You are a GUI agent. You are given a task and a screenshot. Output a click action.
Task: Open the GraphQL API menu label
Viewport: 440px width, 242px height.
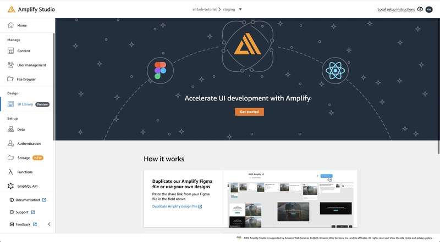(27, 186)
